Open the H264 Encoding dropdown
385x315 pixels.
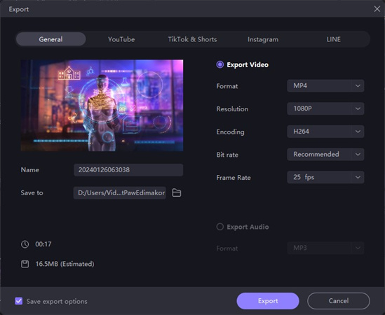(x=325, y=132)
